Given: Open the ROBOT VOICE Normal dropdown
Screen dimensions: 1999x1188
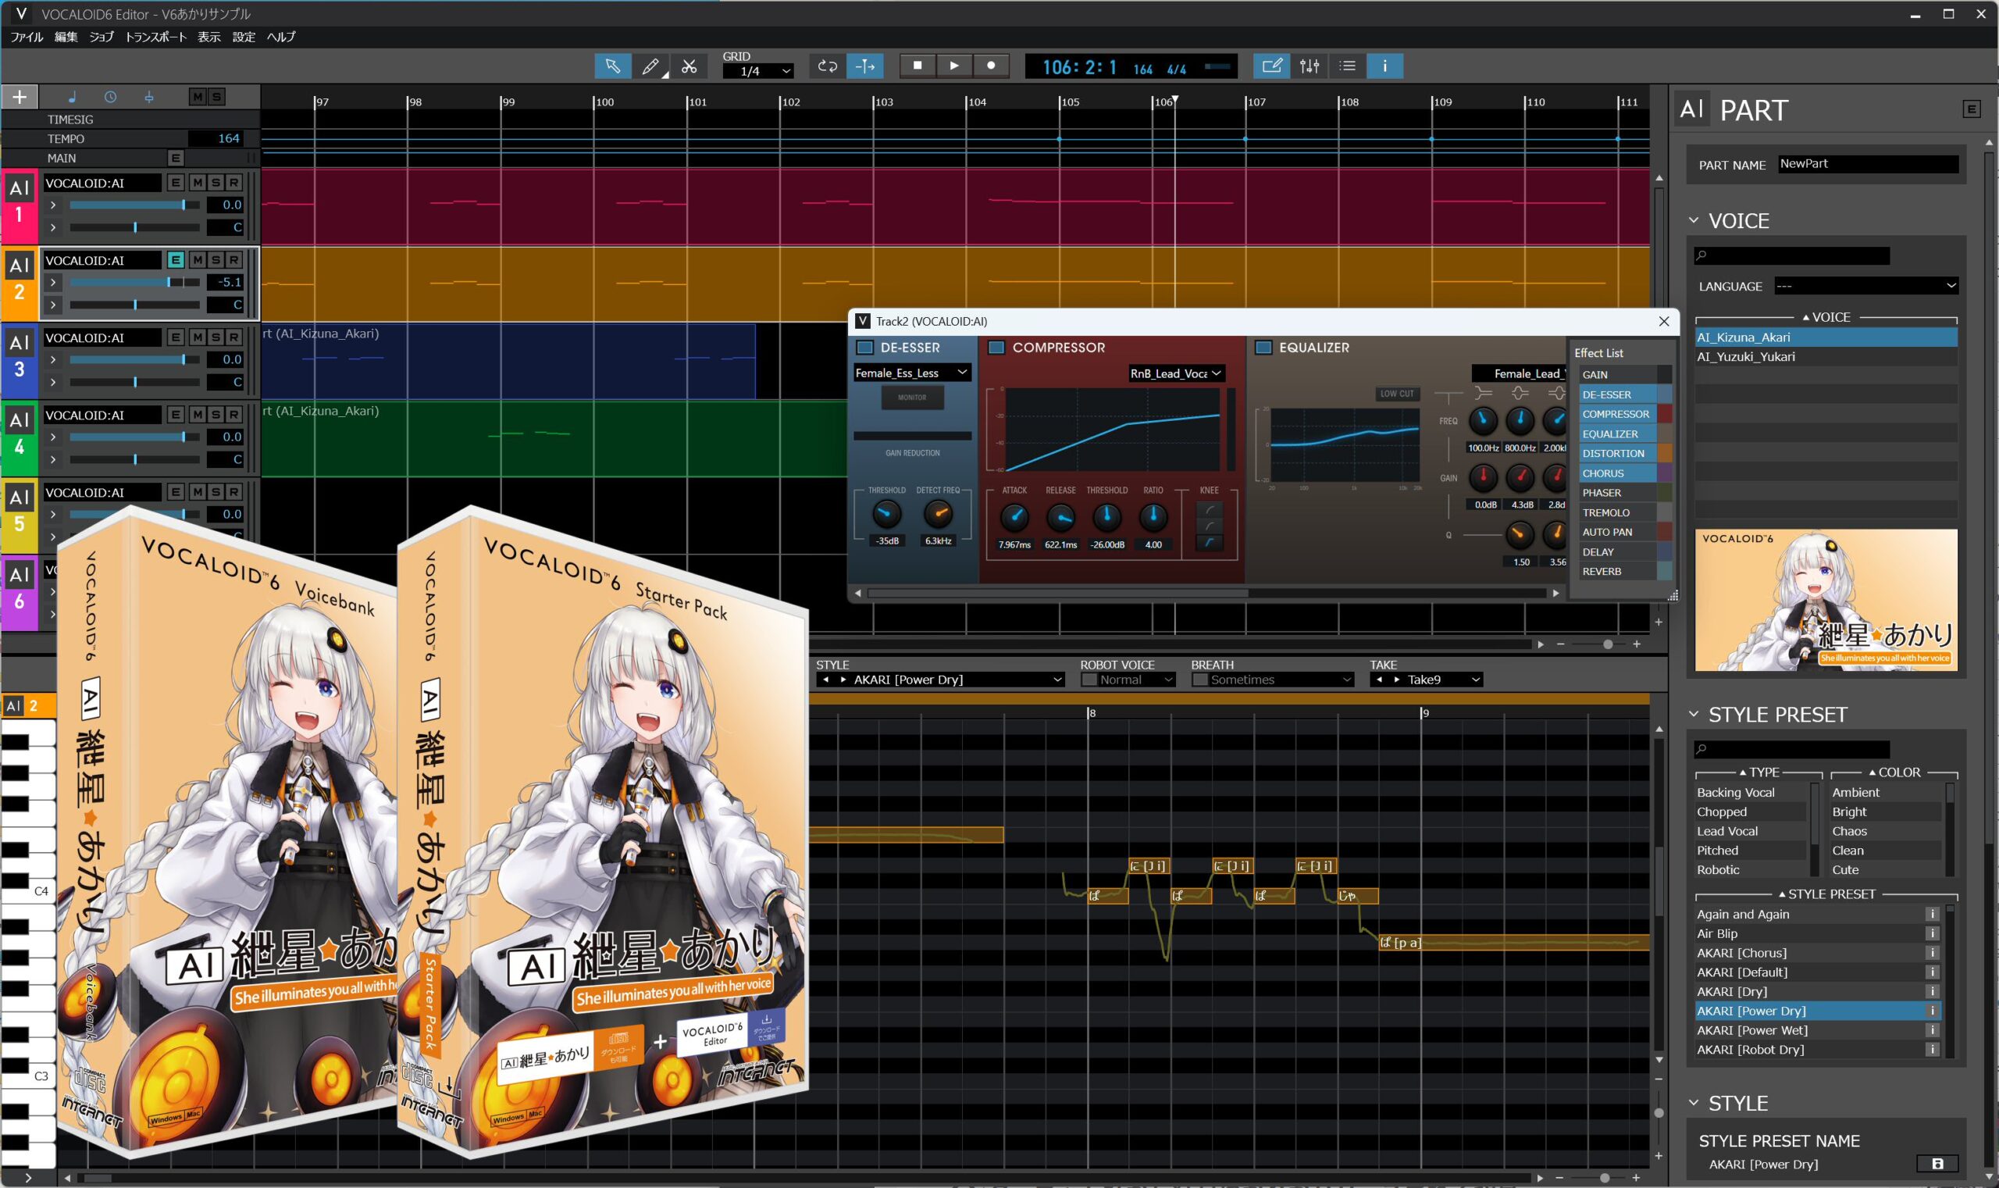Looking at the screenshot, I should pos(1128,680).
